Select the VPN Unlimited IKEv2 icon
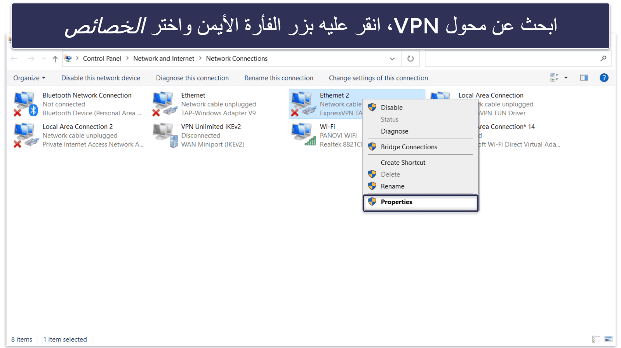 [x=165, y=135]
